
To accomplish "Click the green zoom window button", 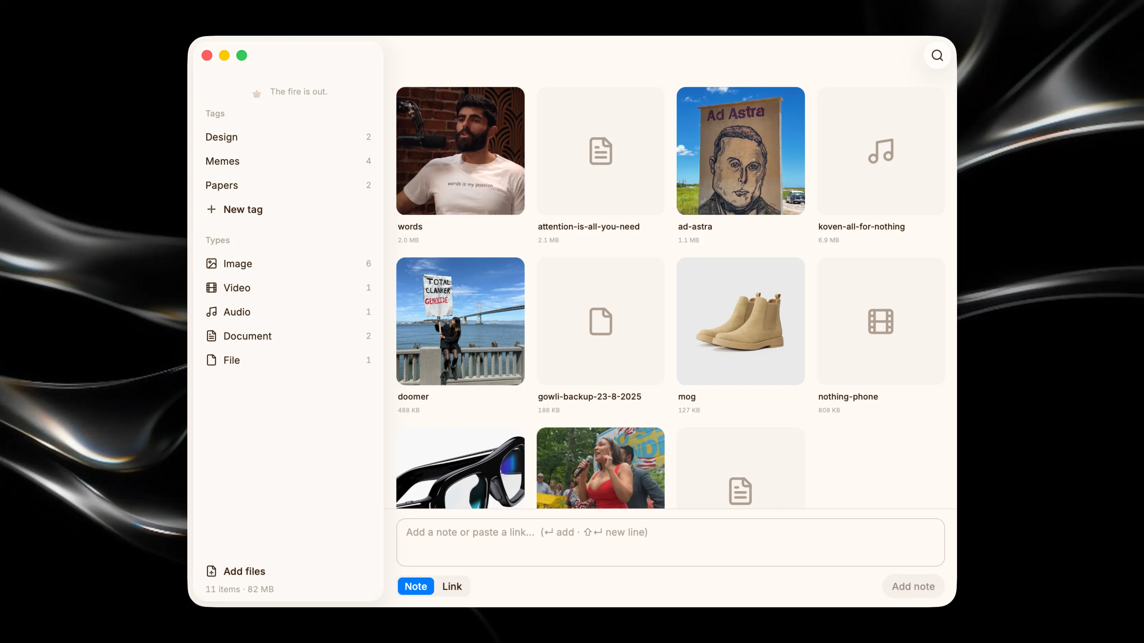I will point(242,55).
